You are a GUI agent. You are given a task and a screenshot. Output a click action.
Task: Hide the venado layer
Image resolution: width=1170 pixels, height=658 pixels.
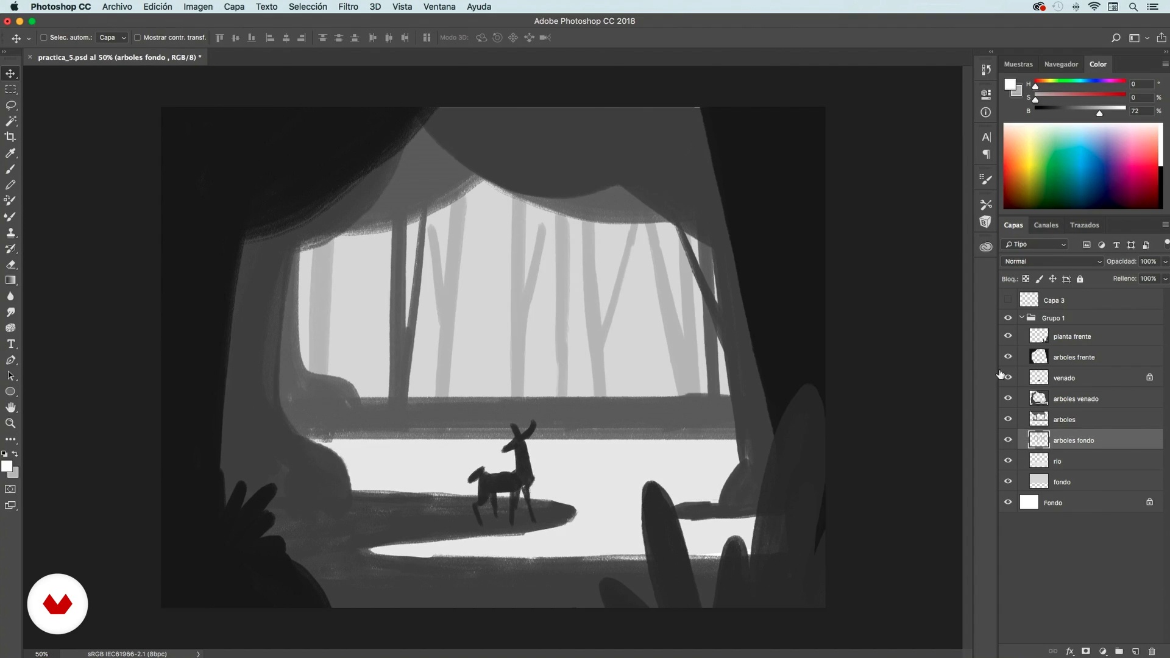tap(1008, 378)
